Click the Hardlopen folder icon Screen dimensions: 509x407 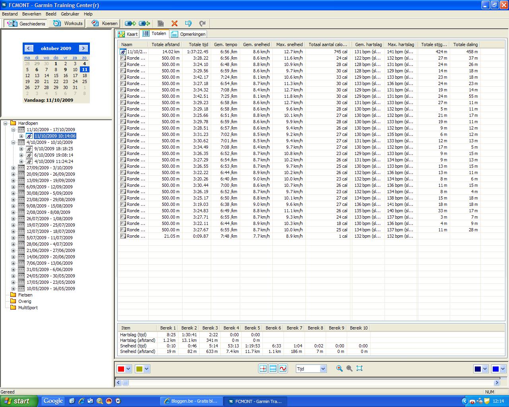pyautogui.click(x=13, y=123)
